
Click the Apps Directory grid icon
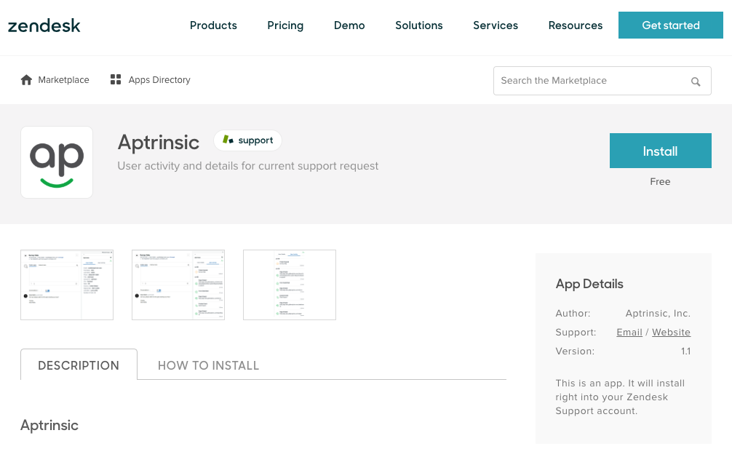tap(115, 80)
